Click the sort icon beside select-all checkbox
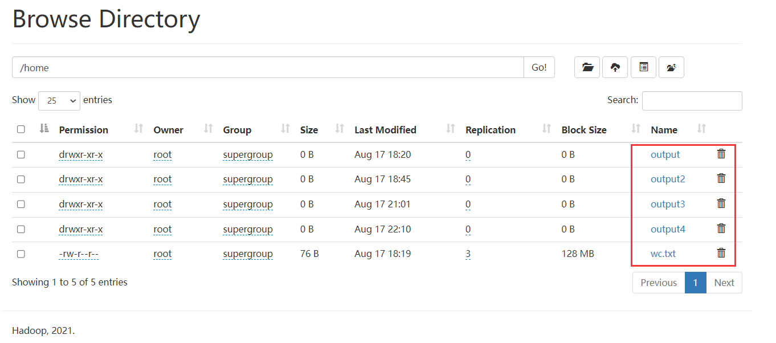 [x=44, y=129]
